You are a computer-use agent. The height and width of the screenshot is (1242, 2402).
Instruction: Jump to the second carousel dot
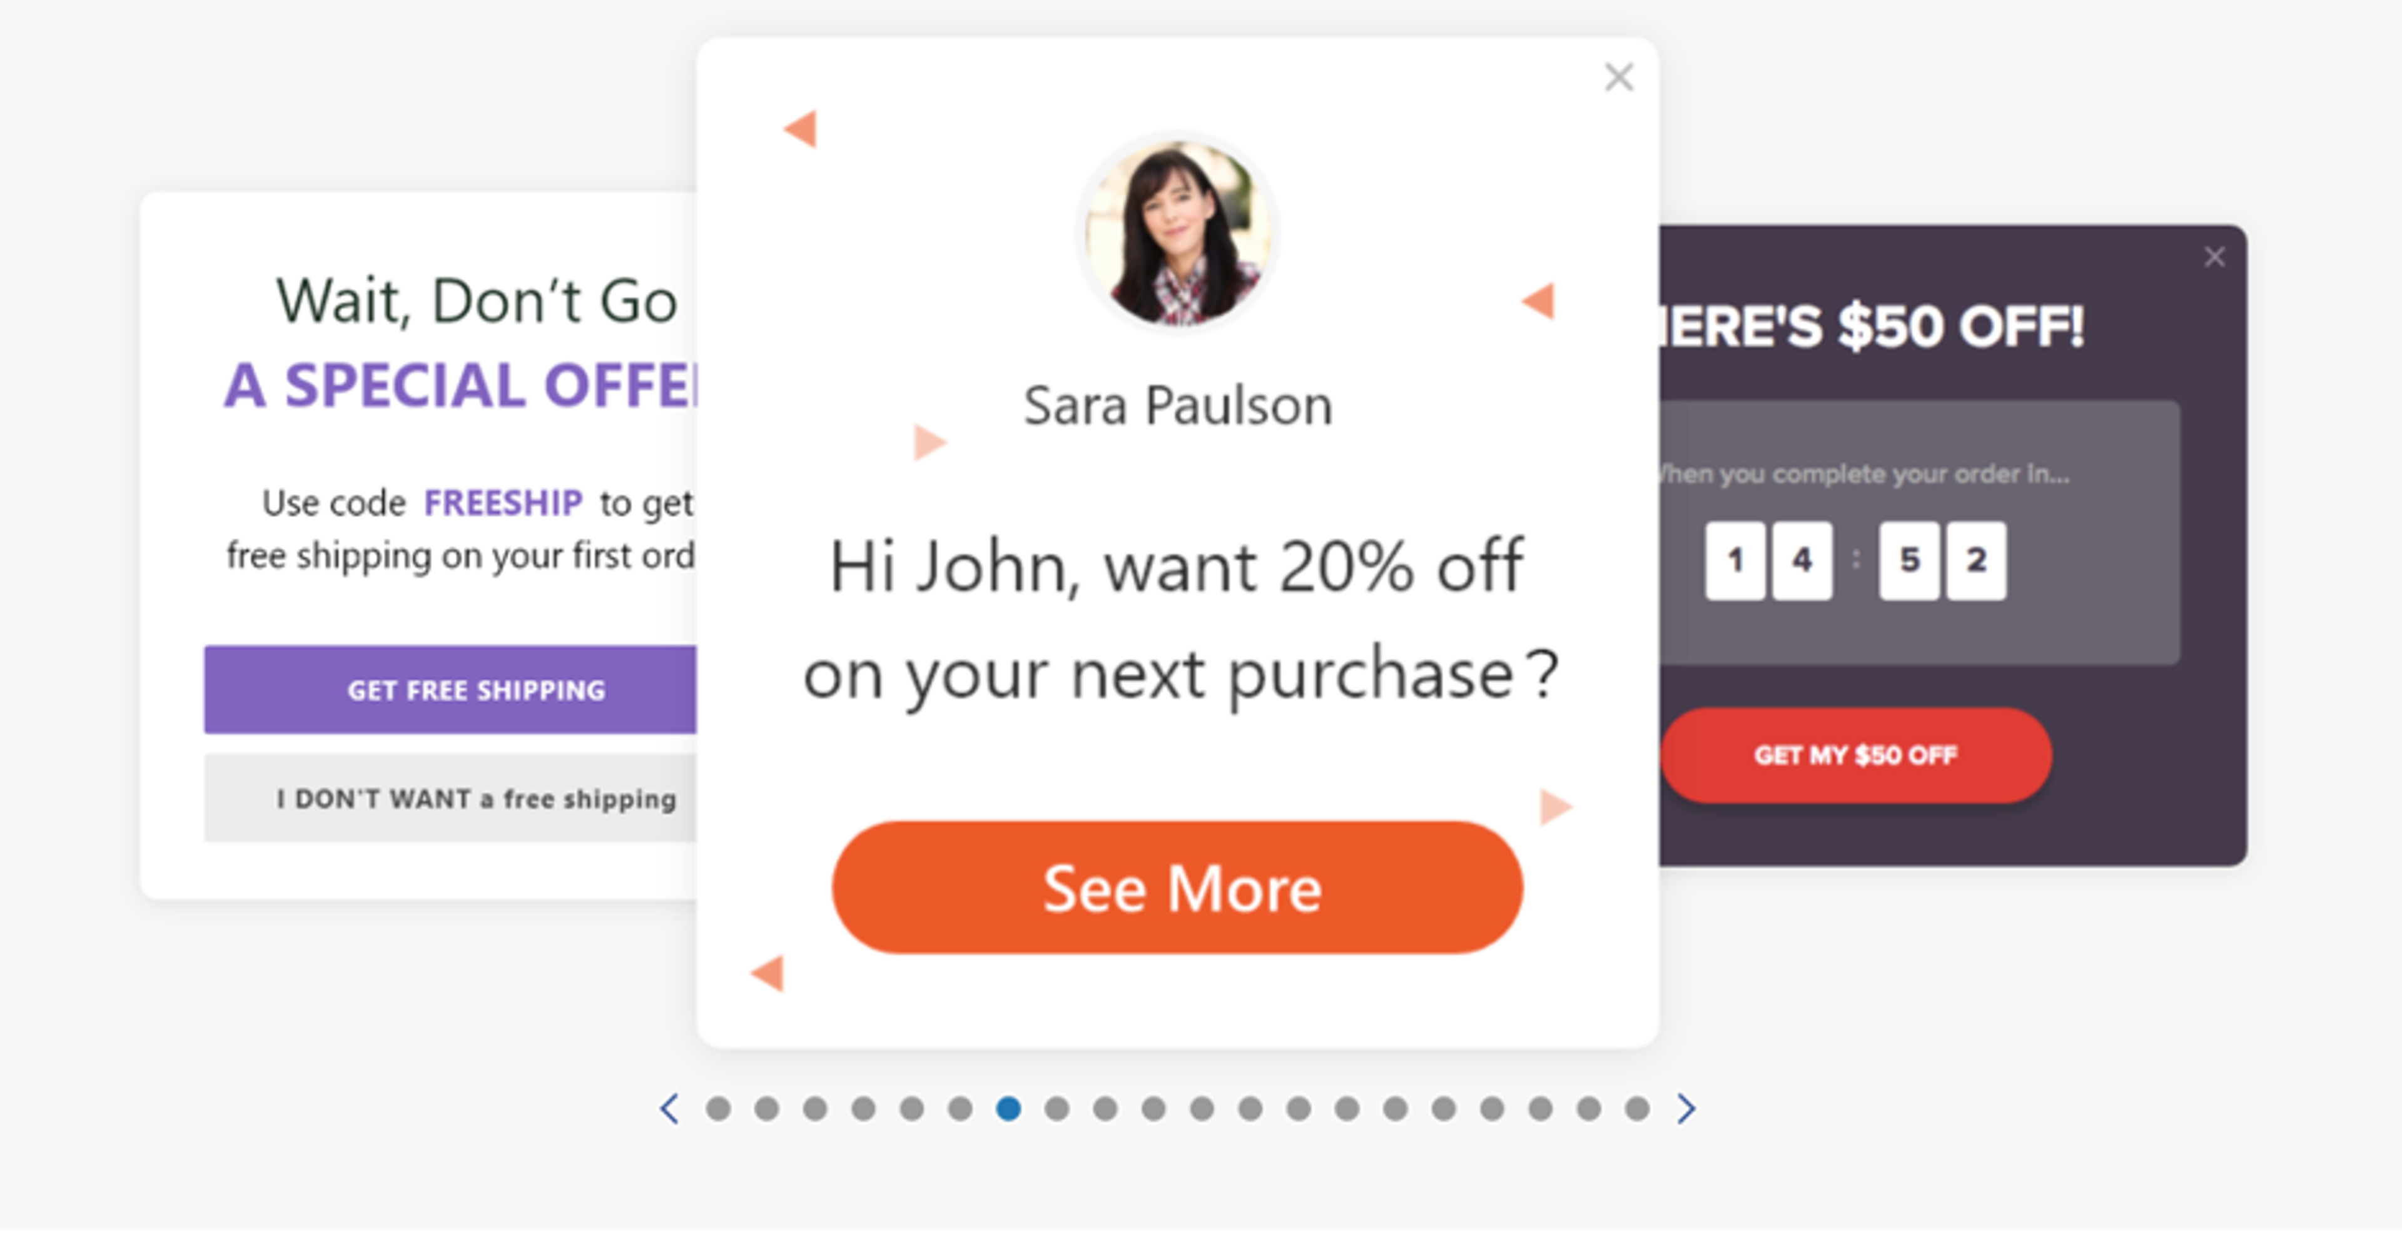pyautogui.click(x=766, y=1108)
